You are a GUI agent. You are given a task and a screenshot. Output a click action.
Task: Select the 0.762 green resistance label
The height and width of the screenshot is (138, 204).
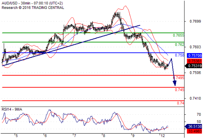(180, 45)
